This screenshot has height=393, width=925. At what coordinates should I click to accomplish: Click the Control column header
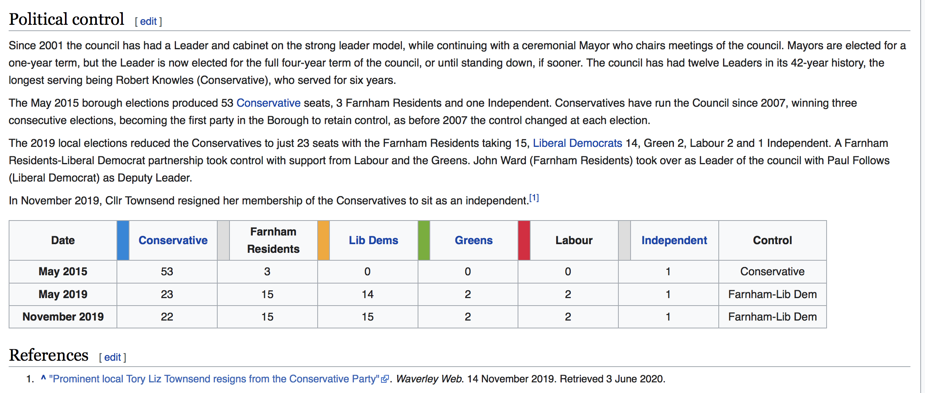pyautogui.click(x=772, y=240)
